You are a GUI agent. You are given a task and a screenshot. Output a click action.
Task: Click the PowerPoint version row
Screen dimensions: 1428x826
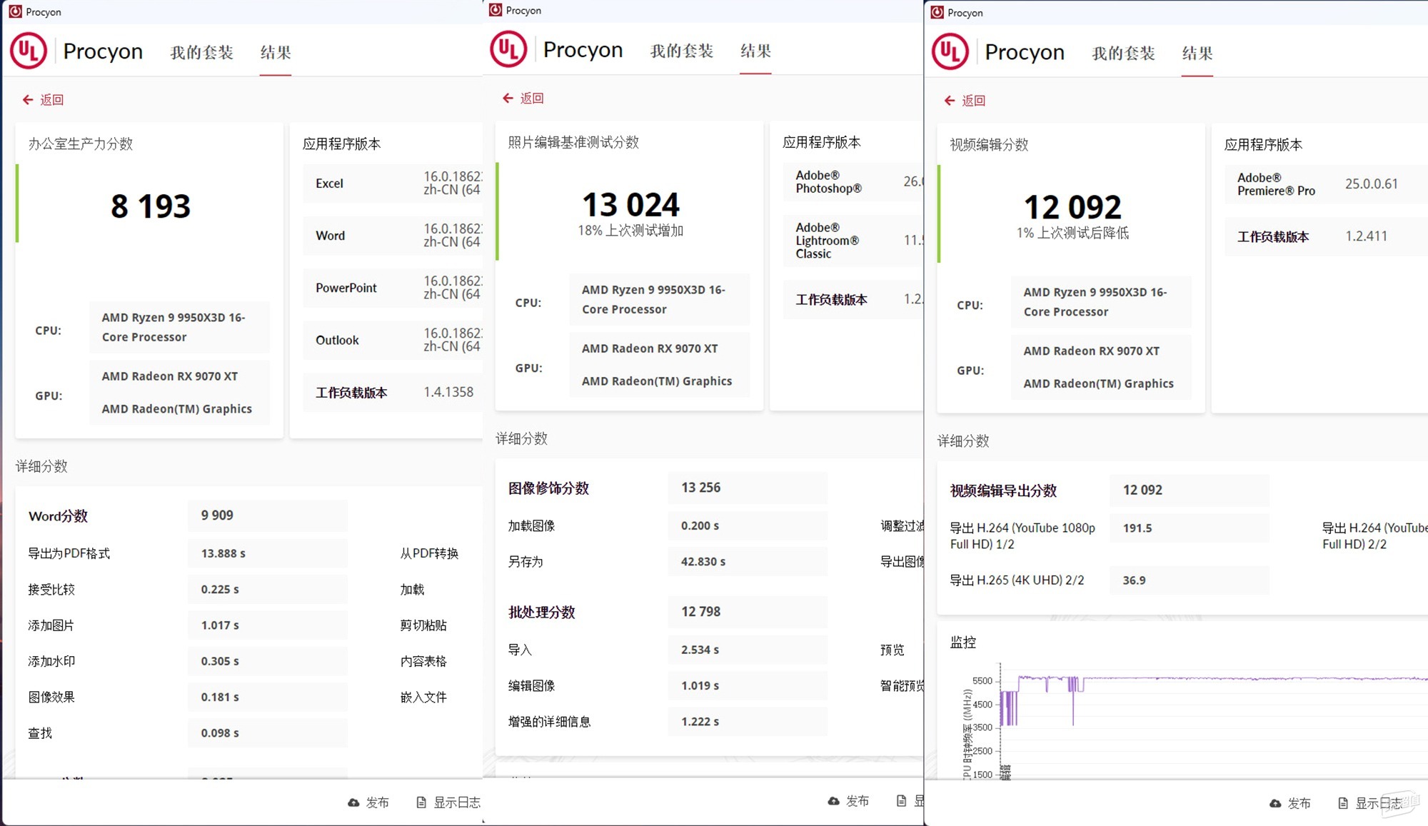393,288
